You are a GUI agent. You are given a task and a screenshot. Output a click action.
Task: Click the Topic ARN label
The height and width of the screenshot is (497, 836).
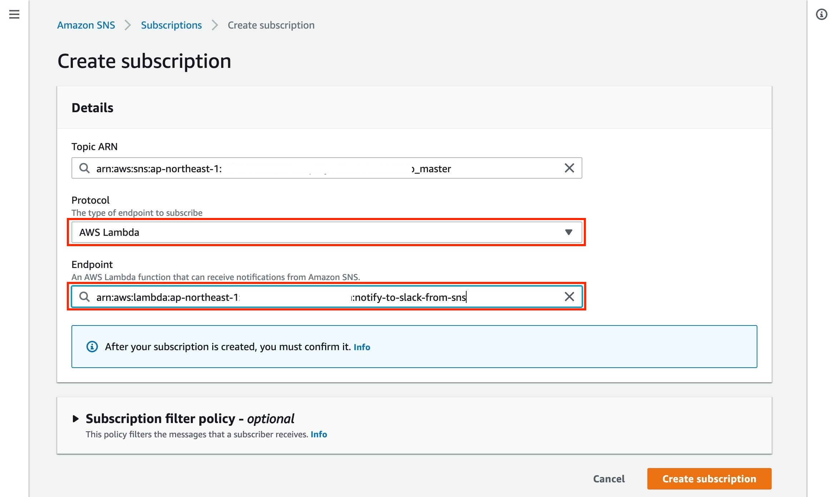[94, 146]
